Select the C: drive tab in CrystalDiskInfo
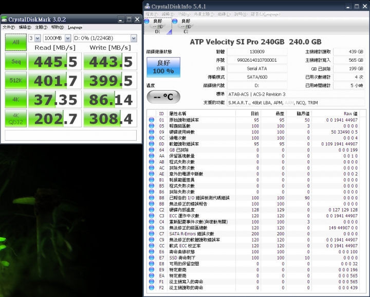Image resolution: width=370 pixels, height=297 pixels. point(186,26)
